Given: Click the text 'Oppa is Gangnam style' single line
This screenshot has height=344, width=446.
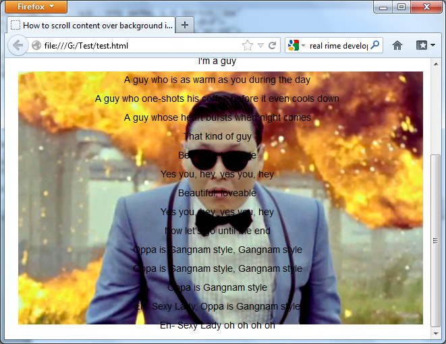Looking at the screenshot, I should [217, 287].
